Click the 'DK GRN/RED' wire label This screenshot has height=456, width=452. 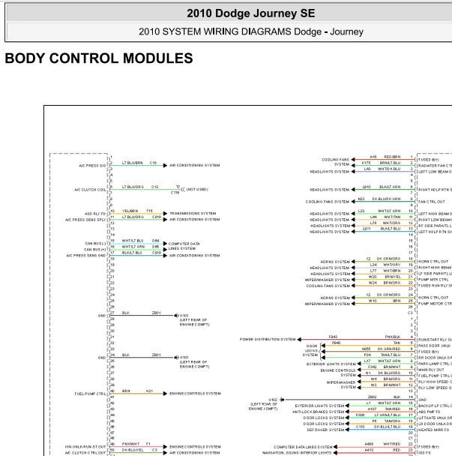pos(389,349)
